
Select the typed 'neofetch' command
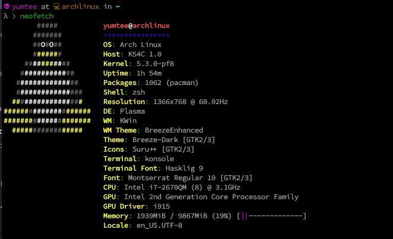pyautogui.click(x=37, y=16)
